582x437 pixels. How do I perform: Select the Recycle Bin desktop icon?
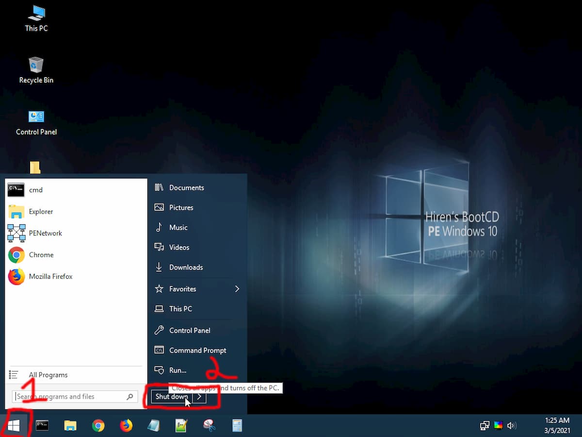36,70
